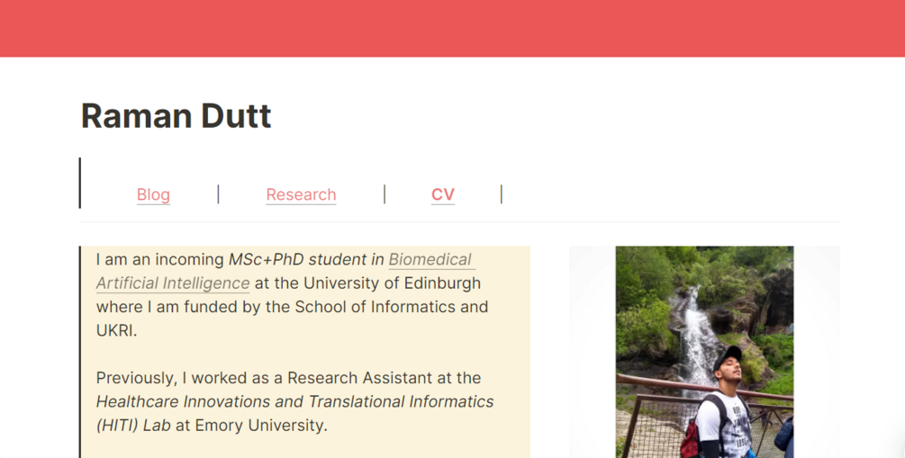Click the separator between Research and CV
Image resolution: width=905 pixels, height=458 pixels.
[x=385, y=194]
